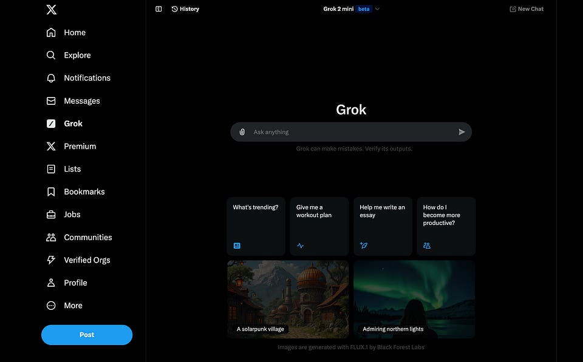Click the Communities people icon
Viewport: 583px width, 362px height.
(x=51, y=237)
